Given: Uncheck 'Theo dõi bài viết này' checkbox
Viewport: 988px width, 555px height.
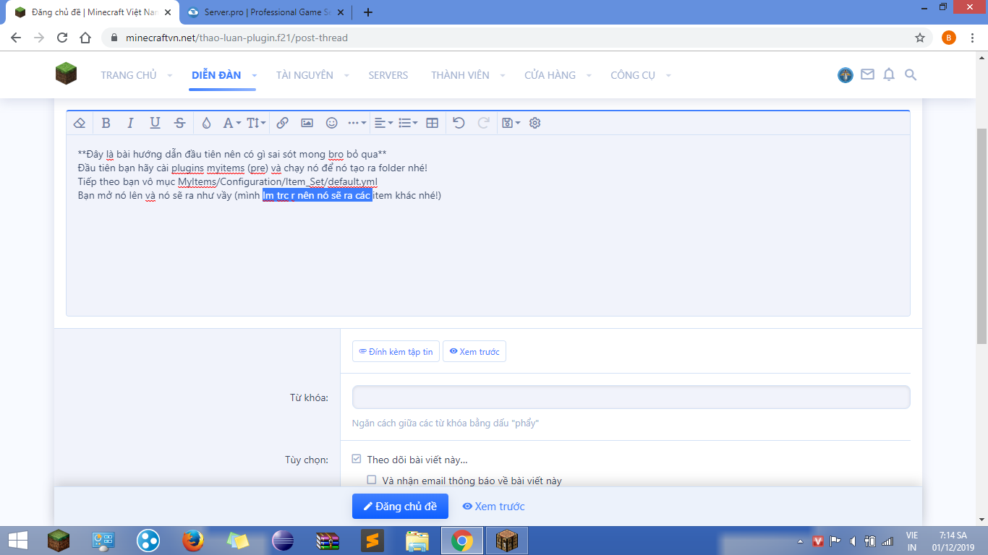Looking at the screenshot, I should [x=357, y=460].
